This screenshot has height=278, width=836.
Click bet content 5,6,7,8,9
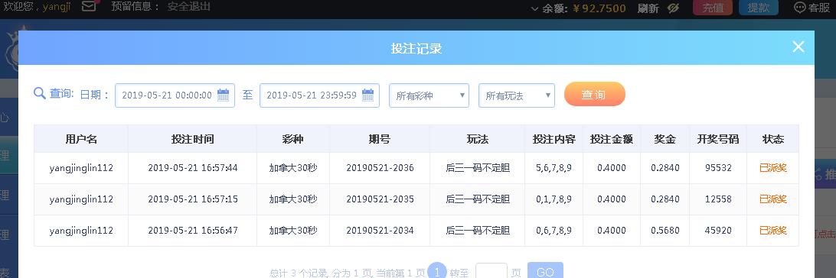(x=554, y=168)
